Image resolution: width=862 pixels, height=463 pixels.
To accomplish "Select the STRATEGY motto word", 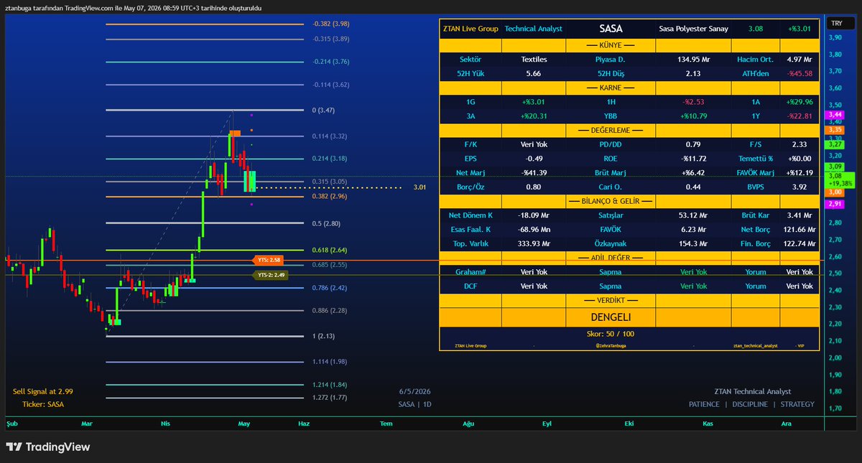I will tap(797, 404).
